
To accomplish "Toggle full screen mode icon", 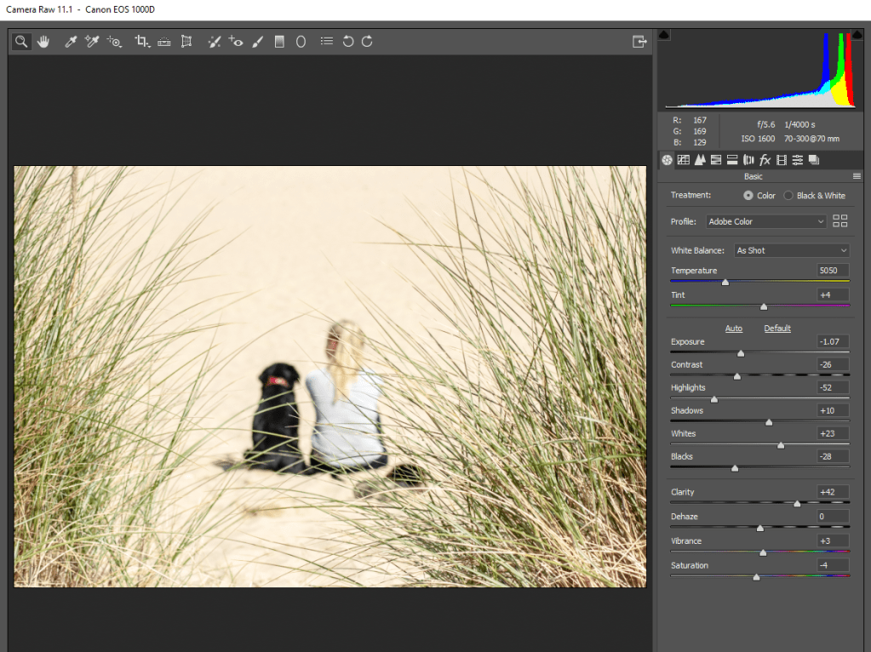I will pyautogui.click(x=639, y=41).
